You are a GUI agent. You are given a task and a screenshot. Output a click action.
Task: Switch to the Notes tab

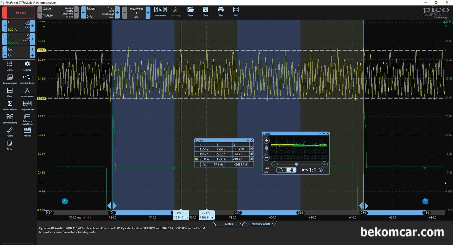pos(229,224)
